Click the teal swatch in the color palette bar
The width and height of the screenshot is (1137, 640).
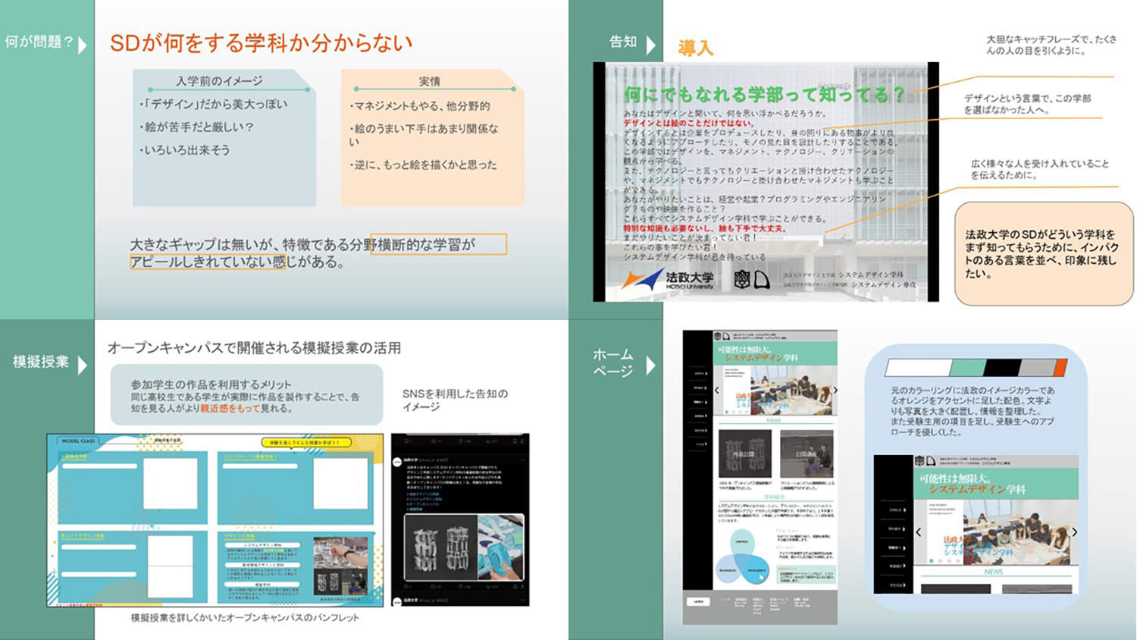coord(966,369)
